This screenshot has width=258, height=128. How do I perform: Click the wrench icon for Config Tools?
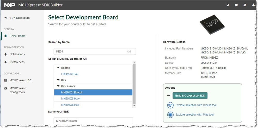click(6, 89)
